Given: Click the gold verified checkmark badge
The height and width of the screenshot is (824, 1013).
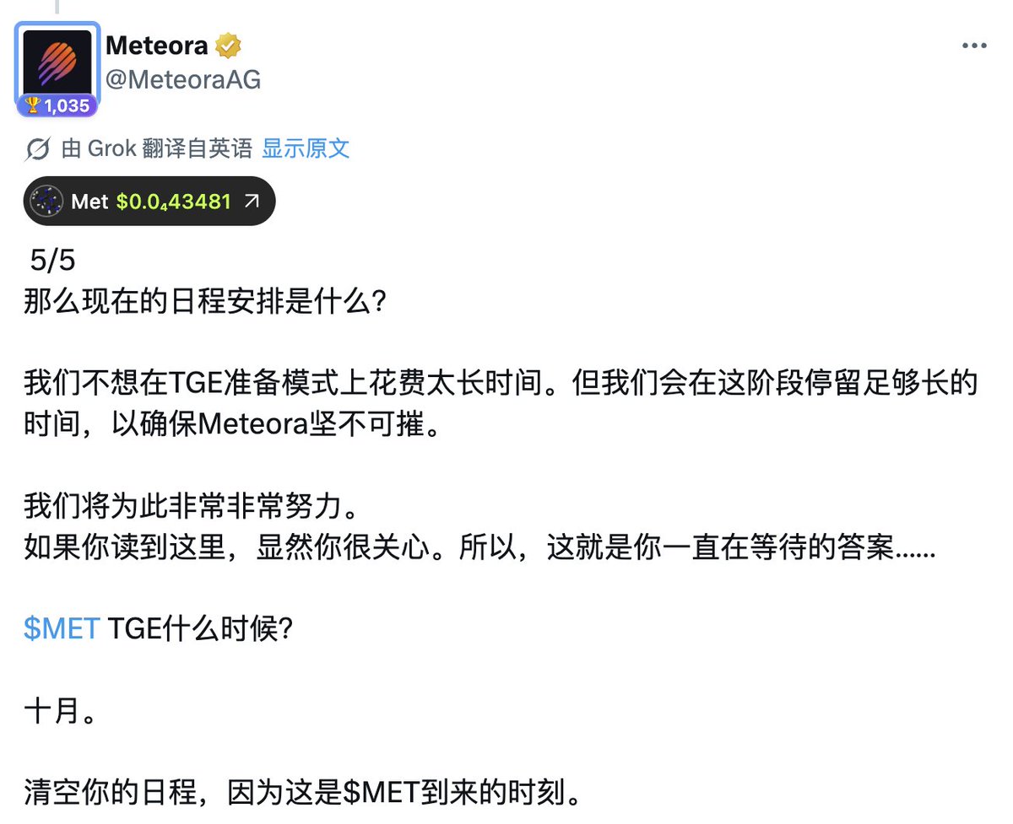Looking at the screenshot, I should coord(228,46).
